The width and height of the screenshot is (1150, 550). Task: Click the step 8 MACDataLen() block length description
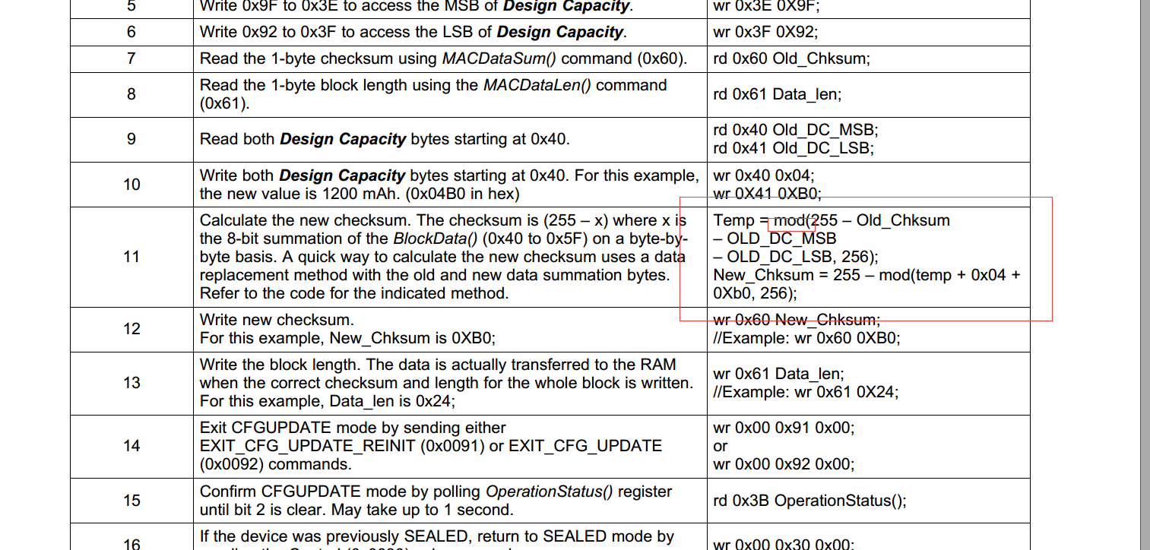coord(434,94)
